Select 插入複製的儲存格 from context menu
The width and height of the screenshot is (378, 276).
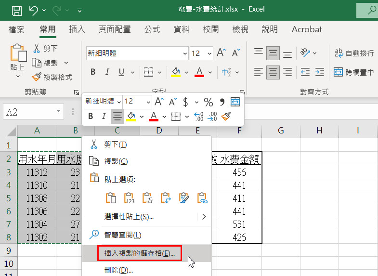136,253
